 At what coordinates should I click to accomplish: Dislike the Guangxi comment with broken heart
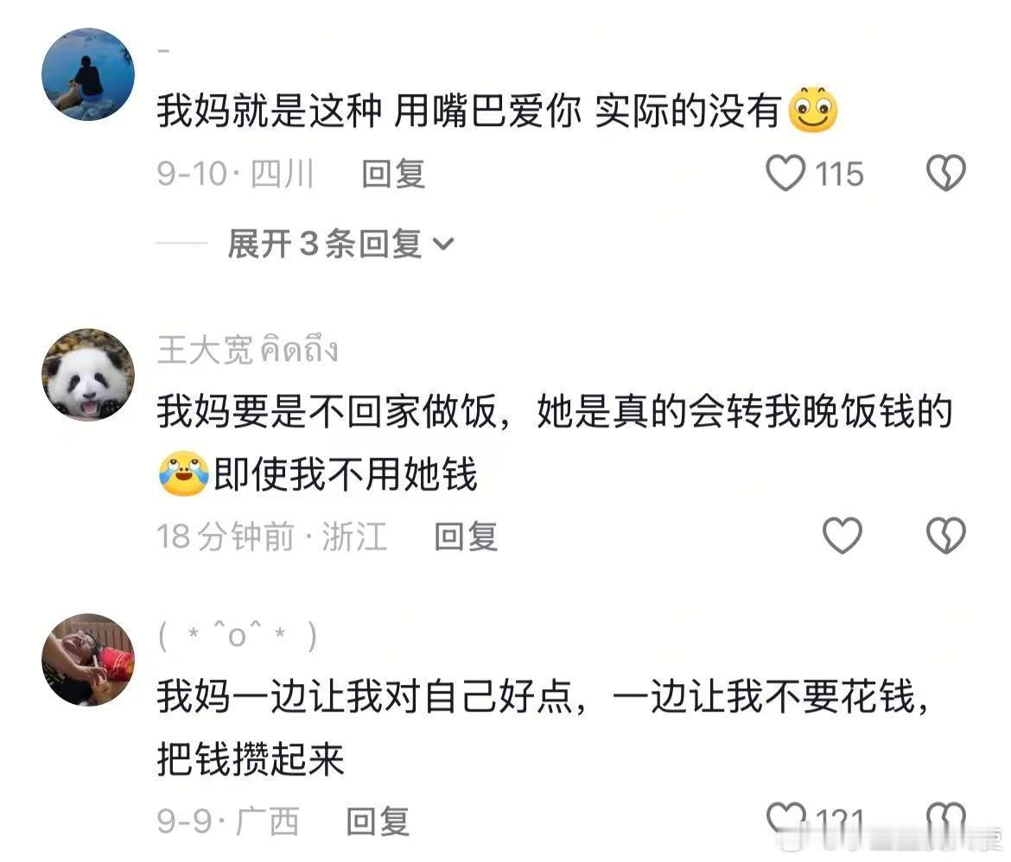pyautogui.click(x=946, y=819)
